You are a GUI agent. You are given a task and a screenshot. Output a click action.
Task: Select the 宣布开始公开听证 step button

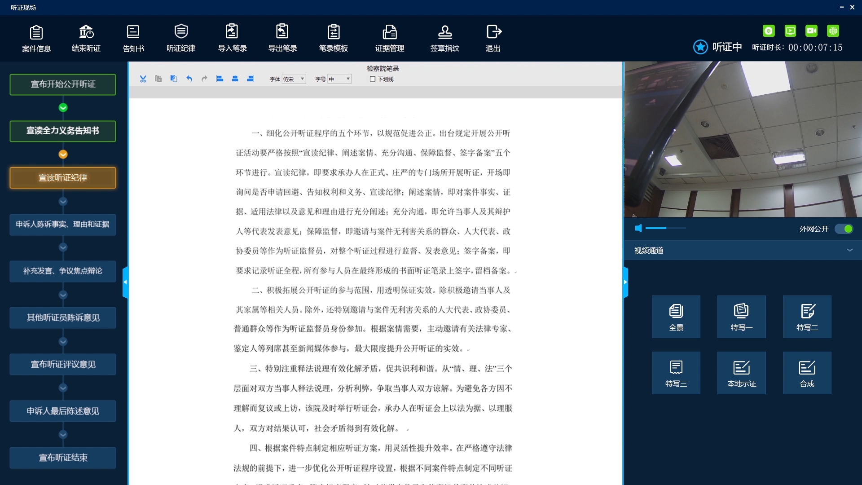pos(62,84)
